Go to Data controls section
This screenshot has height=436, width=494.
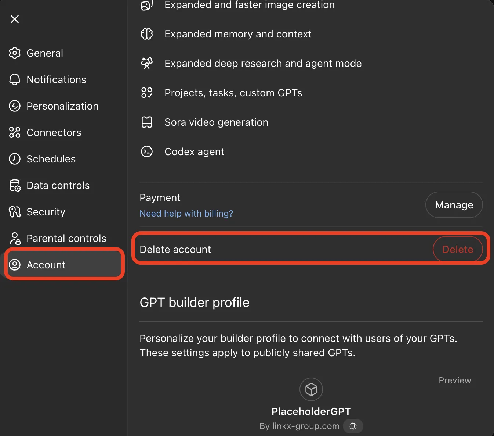pyautogui.click(x=58, y=185)
